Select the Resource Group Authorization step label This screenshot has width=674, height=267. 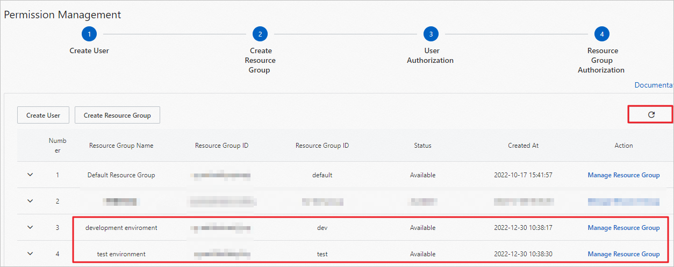(601, 60)
